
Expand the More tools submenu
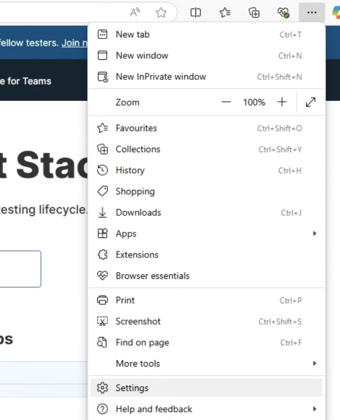138,363
